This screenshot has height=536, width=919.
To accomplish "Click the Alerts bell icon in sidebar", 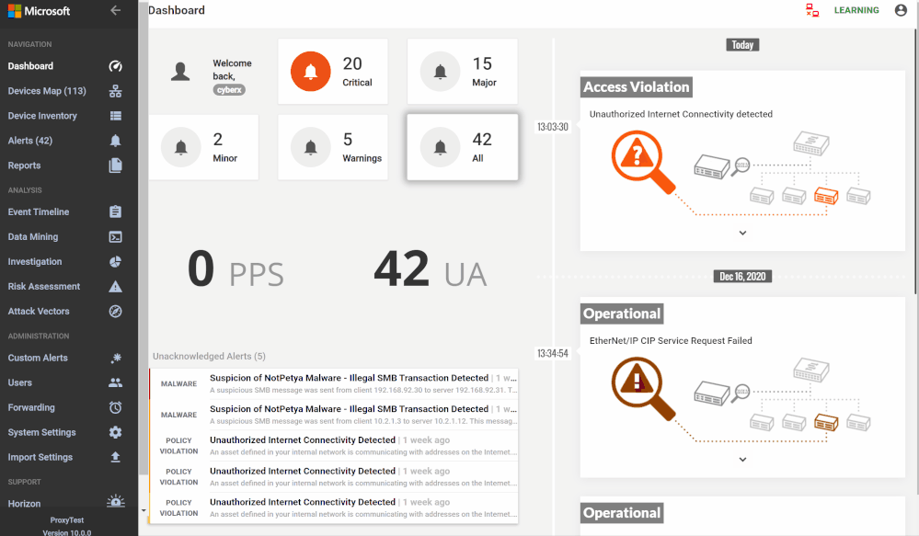I will tap(116, 141).
